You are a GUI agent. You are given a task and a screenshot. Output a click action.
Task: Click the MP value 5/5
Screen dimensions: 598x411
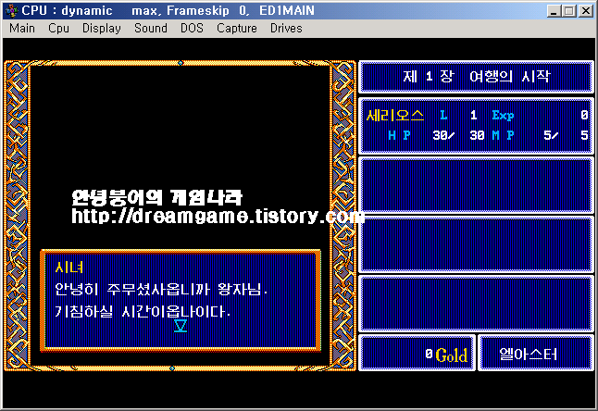click(x=566, y=135)
